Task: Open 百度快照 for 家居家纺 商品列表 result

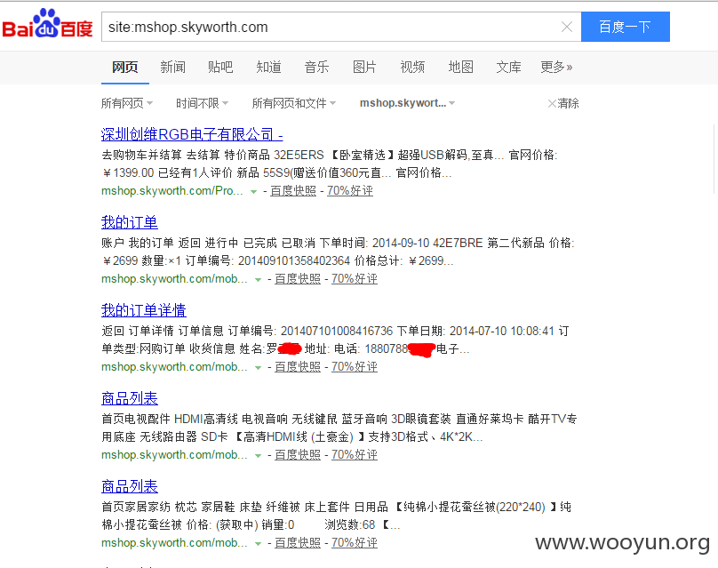Action: tap(298, 543)
